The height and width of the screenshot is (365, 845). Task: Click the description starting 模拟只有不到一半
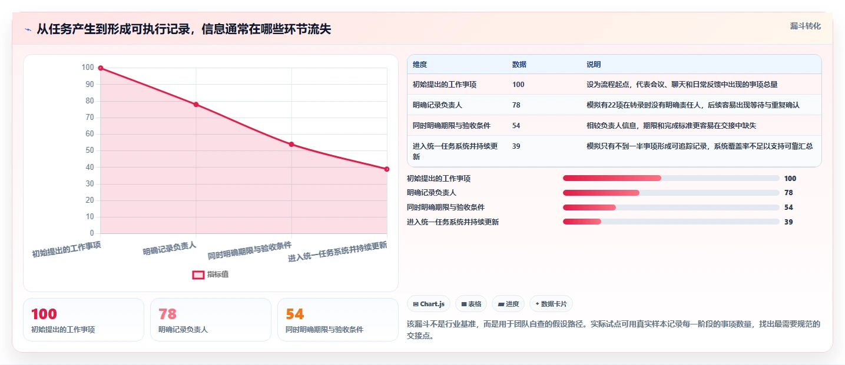point(700,146)
